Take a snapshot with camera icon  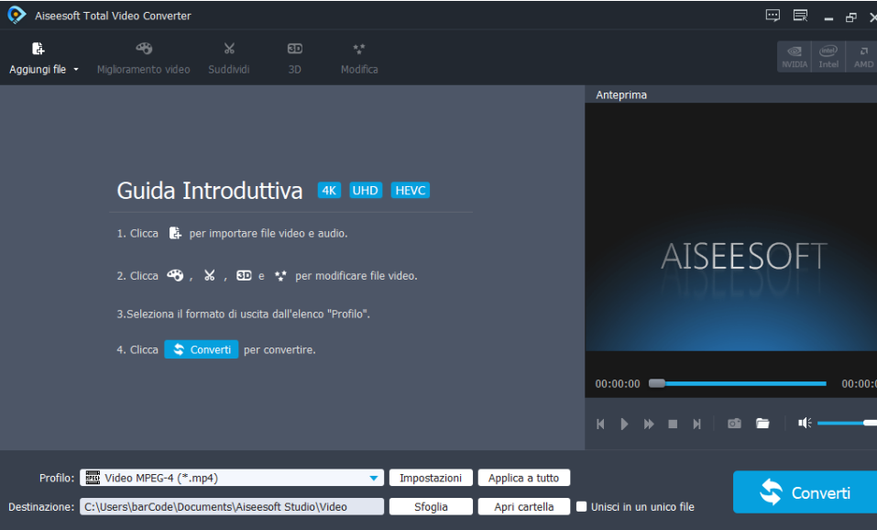(x=734, y=423)
